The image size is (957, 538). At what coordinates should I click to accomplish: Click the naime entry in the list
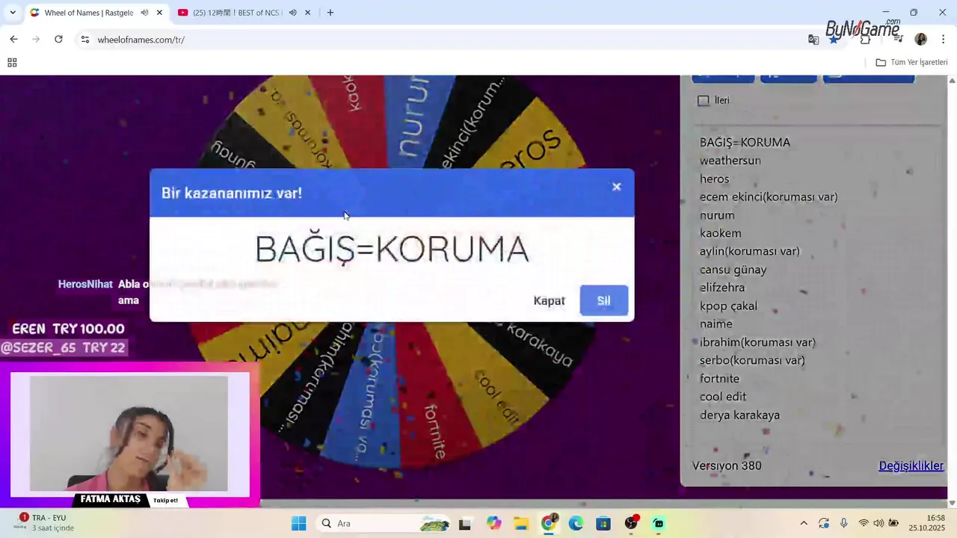716,324
